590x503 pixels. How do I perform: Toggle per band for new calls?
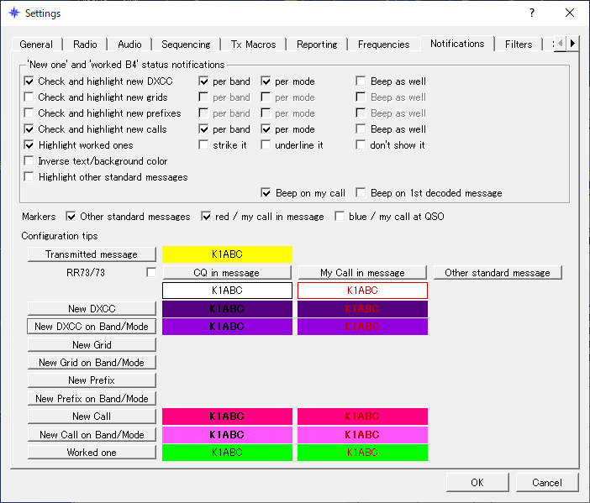click(x=203, y=129)
